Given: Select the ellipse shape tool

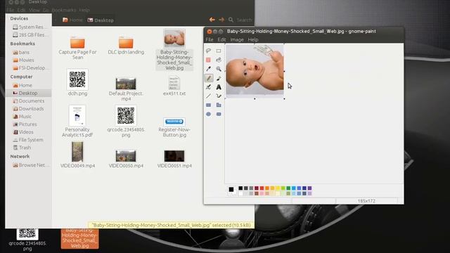Looking at the screenshot, I should pyautogui.click(x=209, y=114).
